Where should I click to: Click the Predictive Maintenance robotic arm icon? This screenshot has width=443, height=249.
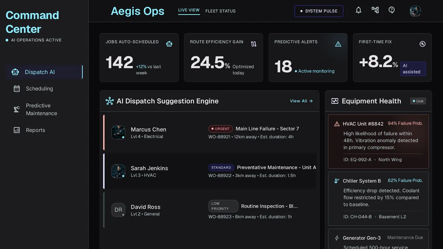[x=17, y=109]
